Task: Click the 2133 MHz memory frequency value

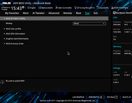Action: (x=117, y=54)
